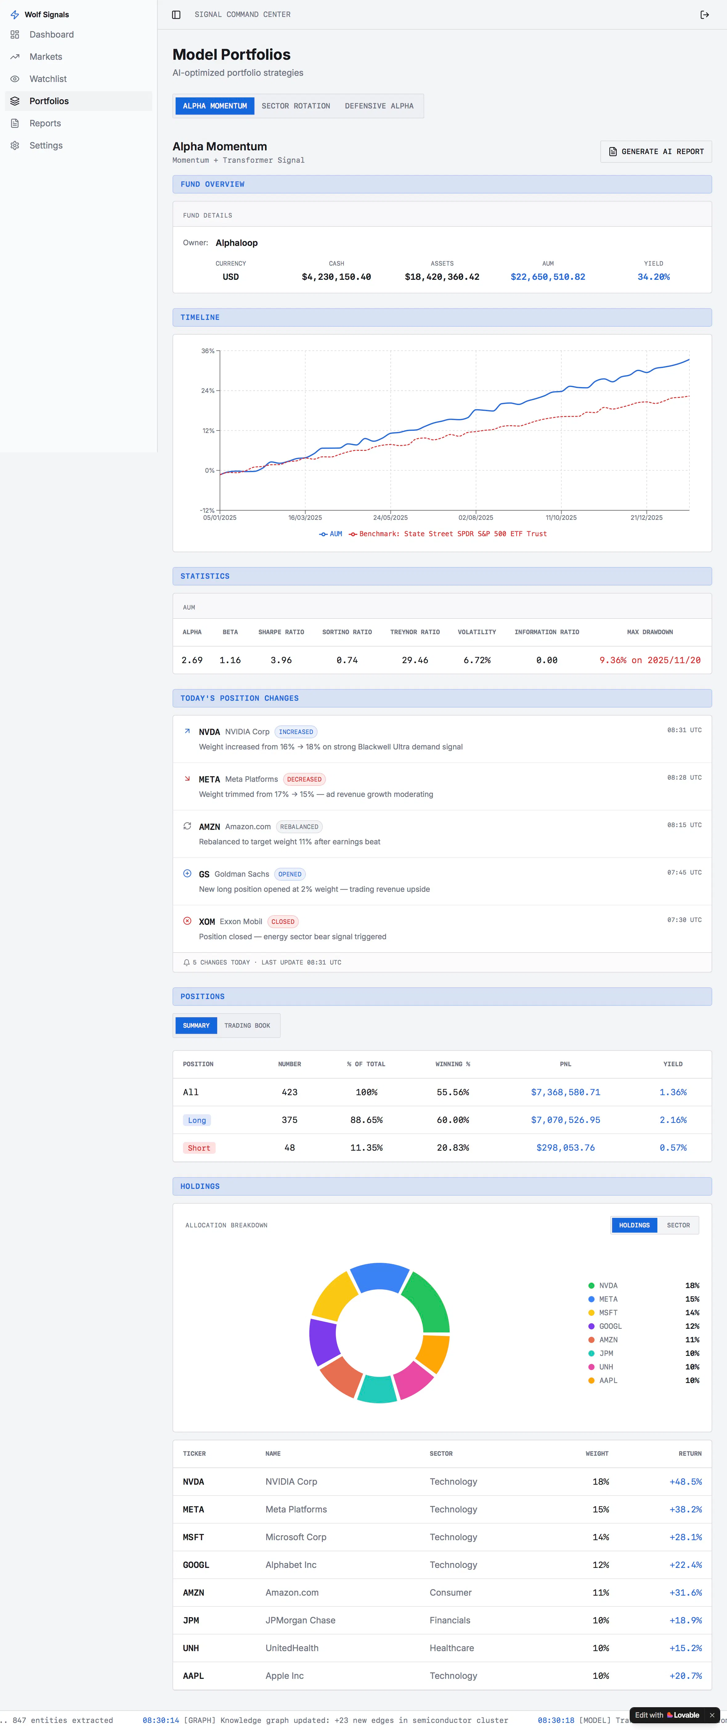This screenshot has height=1730, width=727.
Task: Click the DECREASED badge on META
Action: [304, 779]
